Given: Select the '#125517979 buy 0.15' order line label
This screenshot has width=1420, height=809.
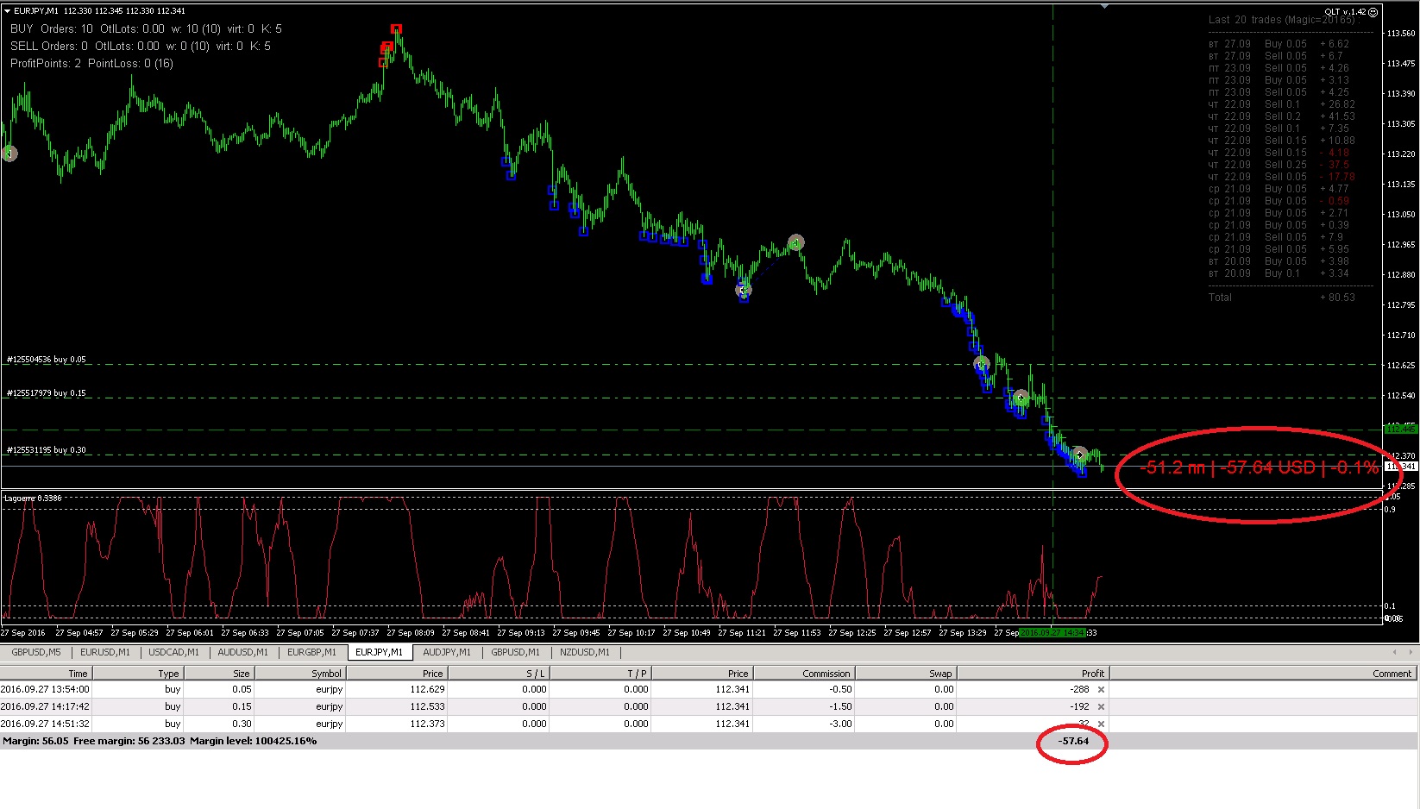Looking at the screenshot, I should pyautogui.click(x=47, y=393).
